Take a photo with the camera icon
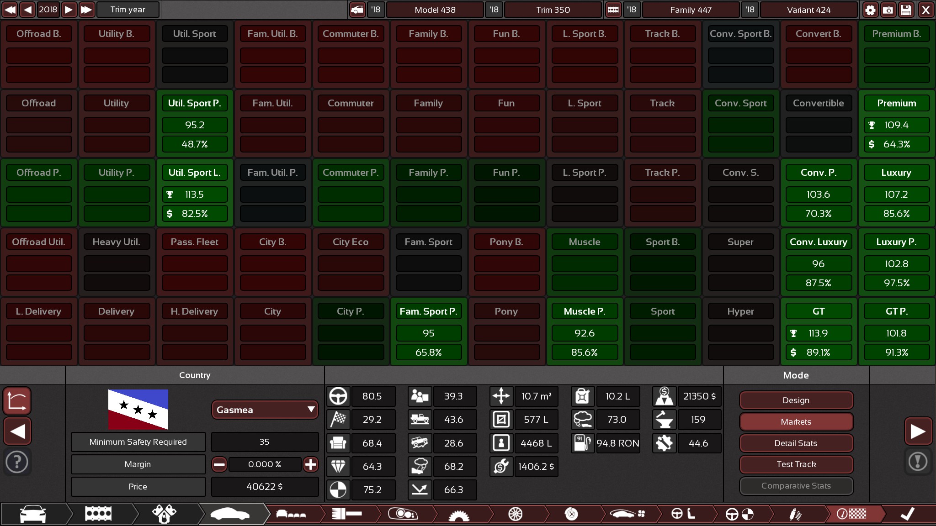The width and height of the screenshot is (936, 526). coord(888,10)
